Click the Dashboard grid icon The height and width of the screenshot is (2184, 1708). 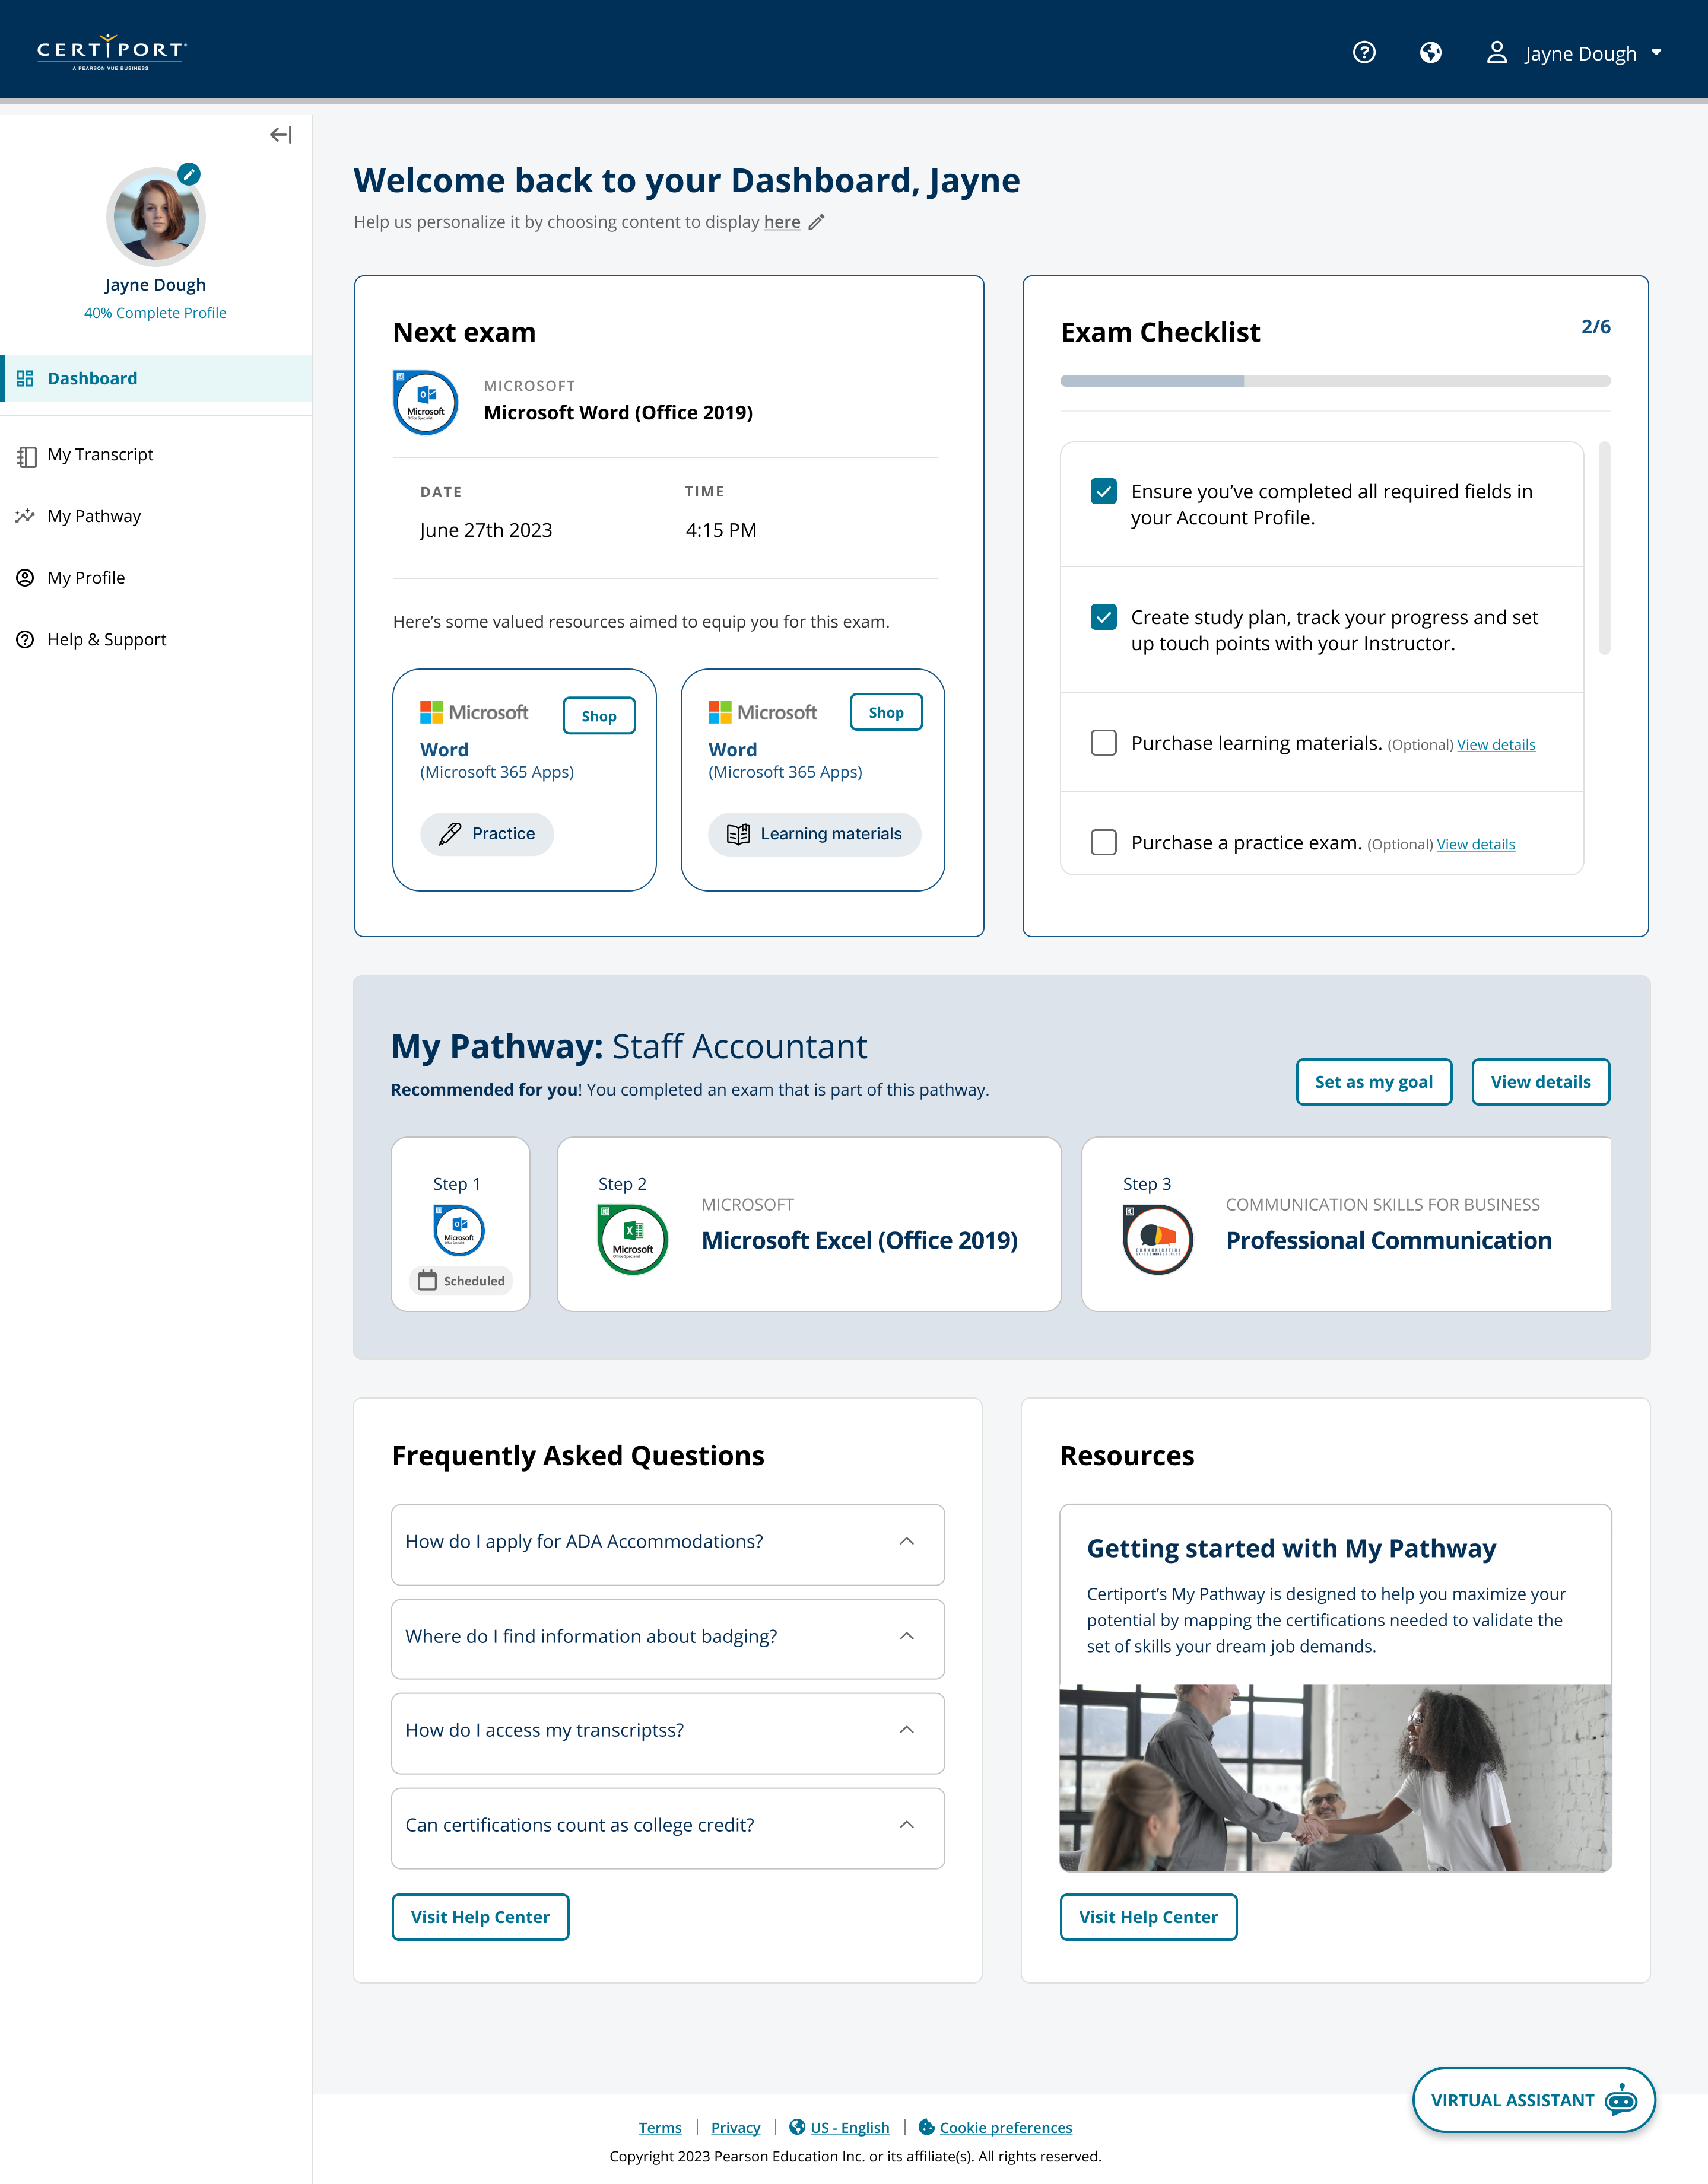click(25, 378)
